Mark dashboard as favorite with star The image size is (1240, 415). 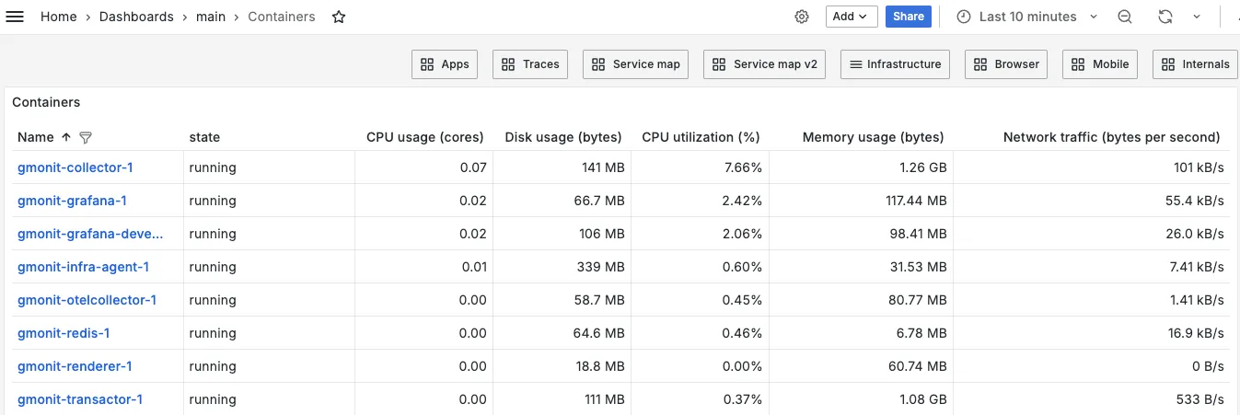pos(339,17)
